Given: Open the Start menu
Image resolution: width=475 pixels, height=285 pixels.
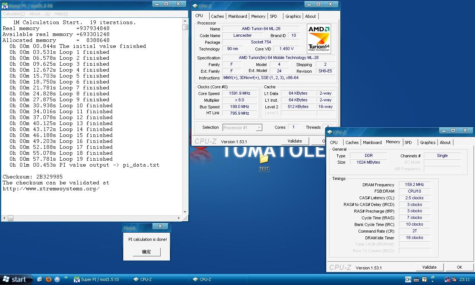Looking at the screenshot, I should (16, 279).
